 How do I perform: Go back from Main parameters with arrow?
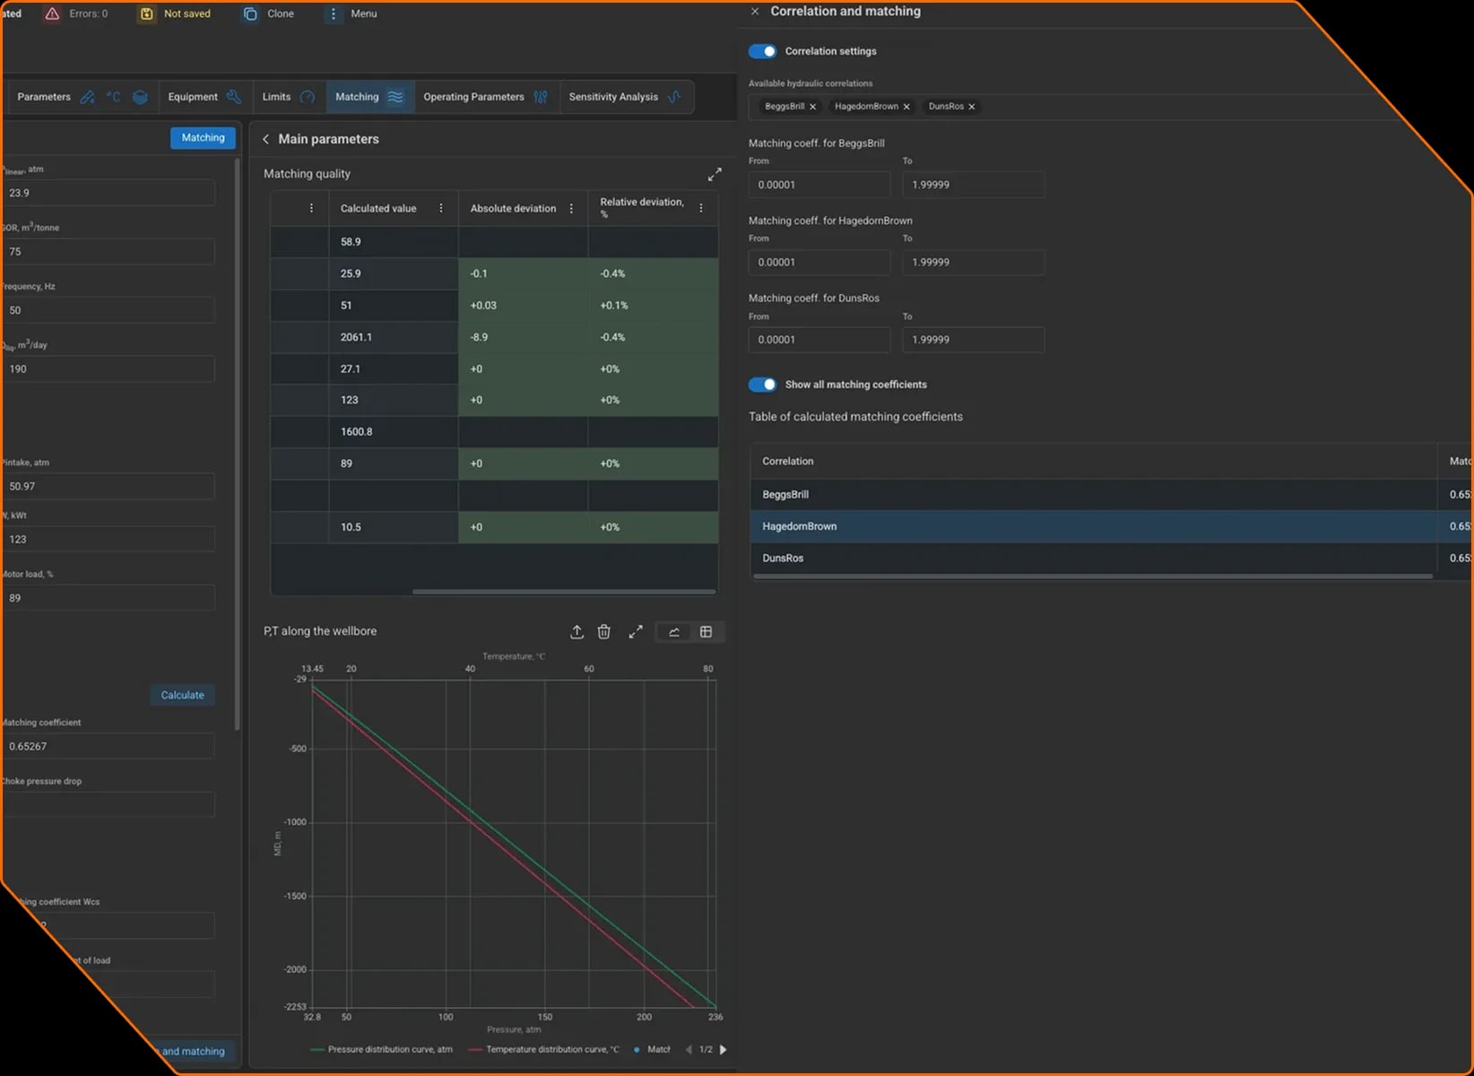pos(265,139)
